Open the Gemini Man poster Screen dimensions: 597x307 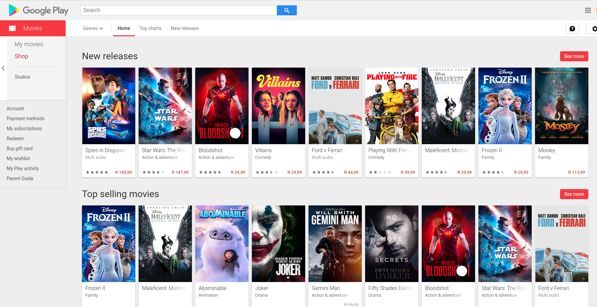[335, 244]
